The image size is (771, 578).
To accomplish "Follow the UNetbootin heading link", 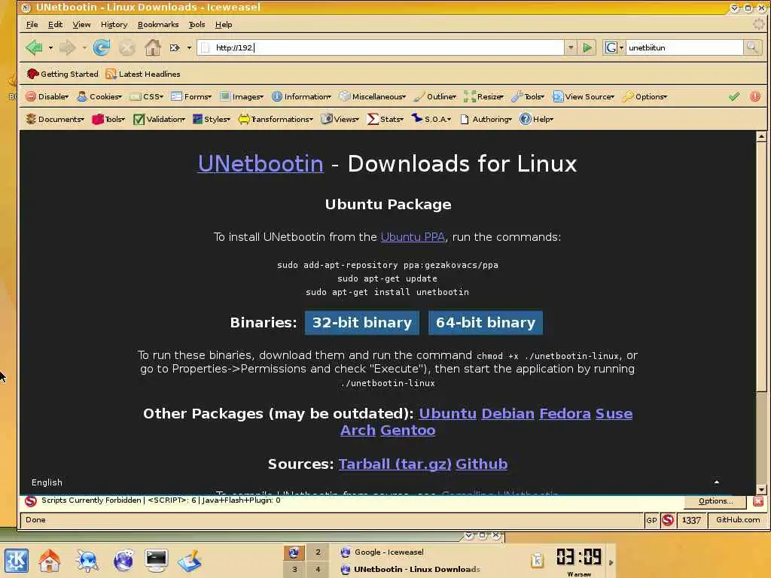I will (x=261, y=163).
